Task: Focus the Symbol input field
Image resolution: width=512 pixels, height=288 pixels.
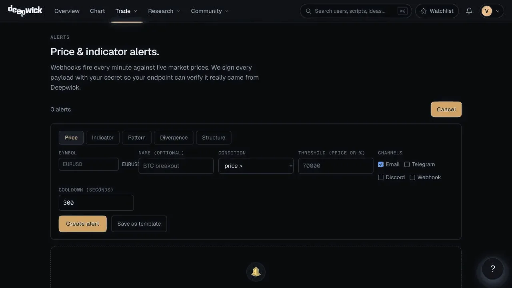Action: point(89,164)
